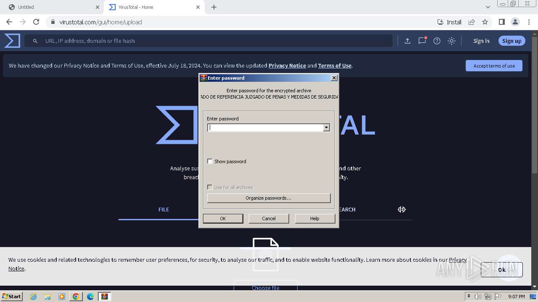
Task: Click the VirusTotal search magnifier icon
Action: (x=35, y=41)
